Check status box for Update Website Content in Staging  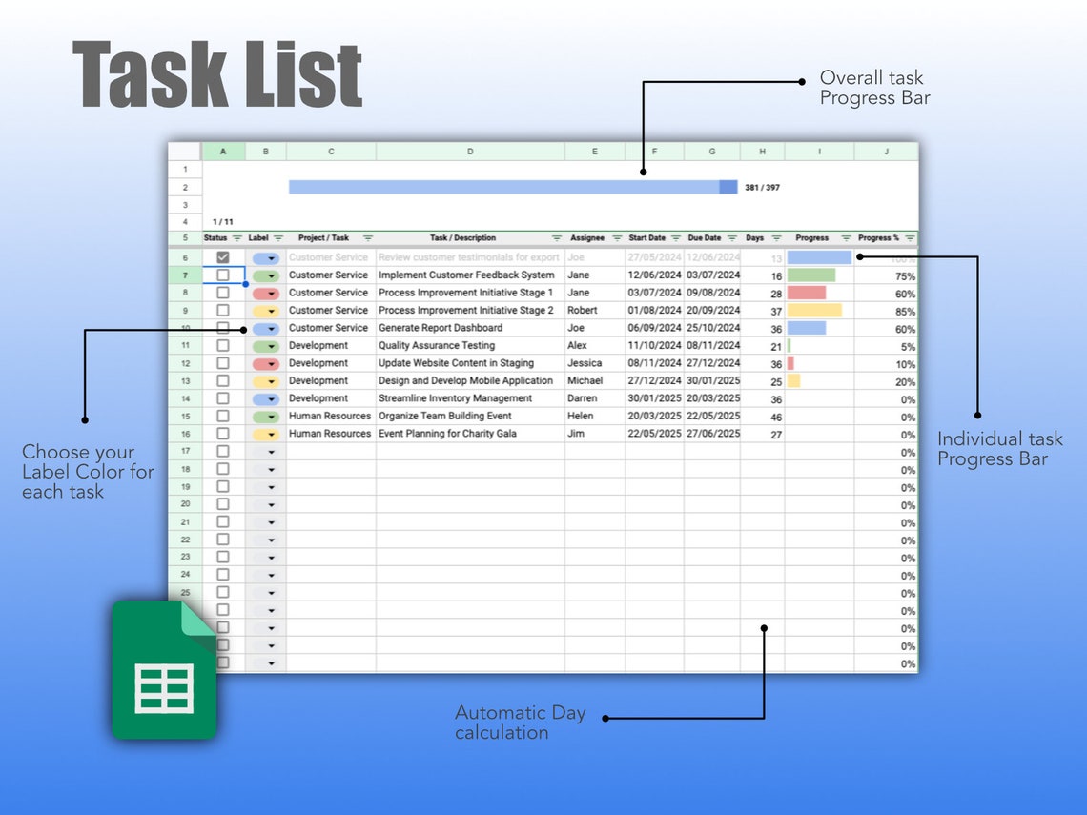click(x=222, y=363)
